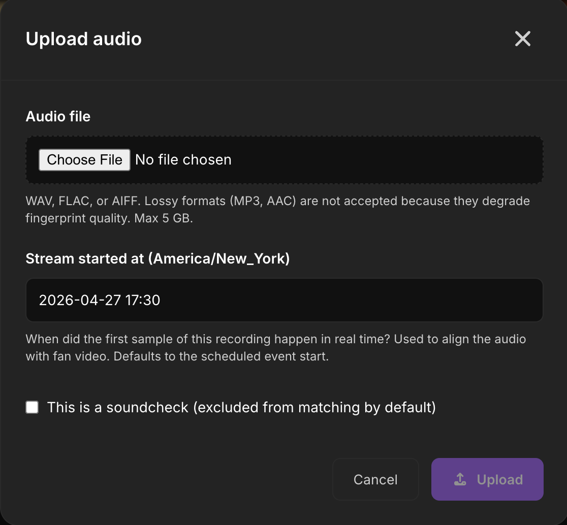
Task: Dismiss the dialog with the X icon
Action: (523, 39)
